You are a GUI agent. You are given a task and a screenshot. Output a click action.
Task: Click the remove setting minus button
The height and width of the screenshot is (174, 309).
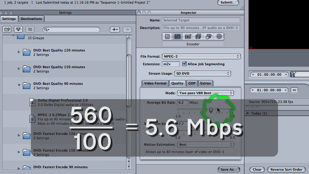(x=127, y=30)
